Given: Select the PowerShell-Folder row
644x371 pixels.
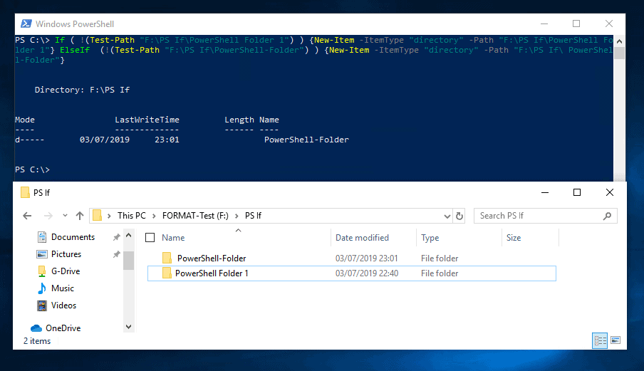Looking at the screenshot, I should 352,258.
